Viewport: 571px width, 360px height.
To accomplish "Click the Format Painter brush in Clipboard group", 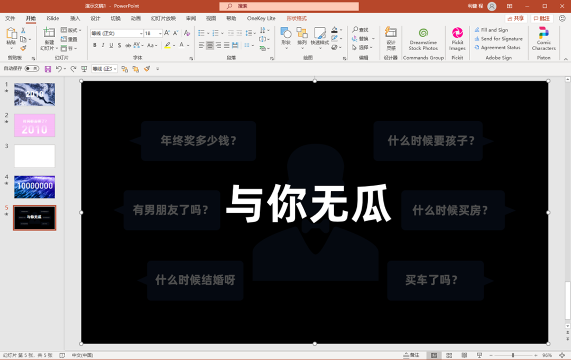I will [23, 48].
